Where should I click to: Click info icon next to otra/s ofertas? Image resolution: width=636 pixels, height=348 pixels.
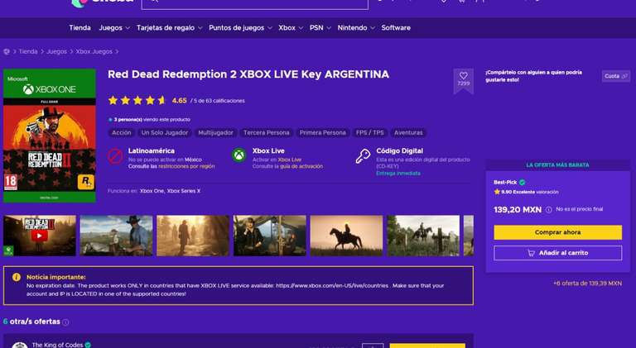65,322
